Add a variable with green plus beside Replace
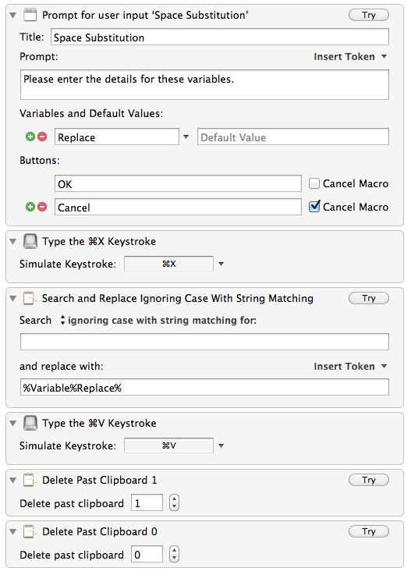 (30, 137)
